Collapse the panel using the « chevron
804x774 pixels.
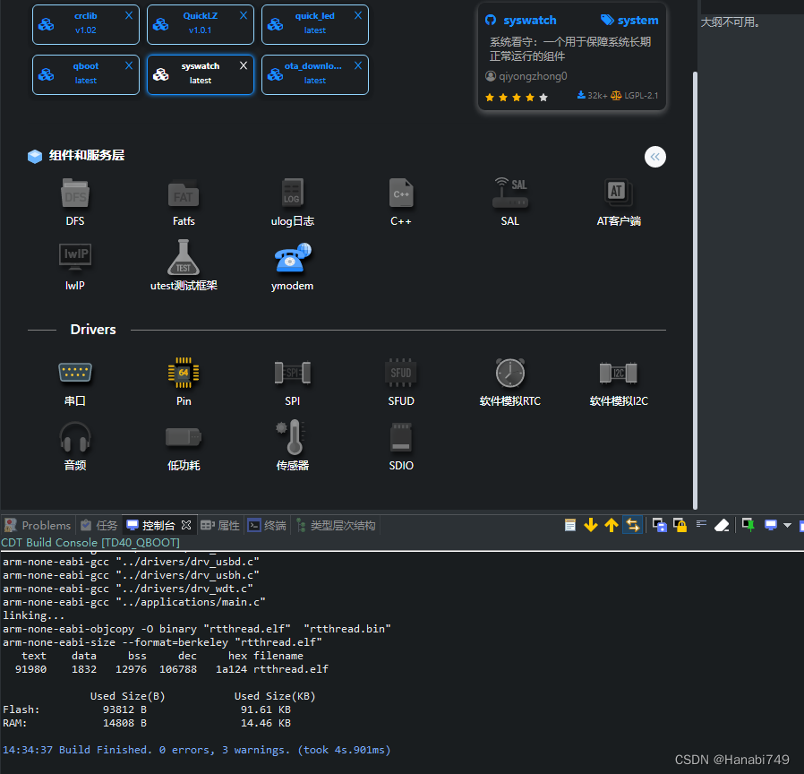(654, 157)
